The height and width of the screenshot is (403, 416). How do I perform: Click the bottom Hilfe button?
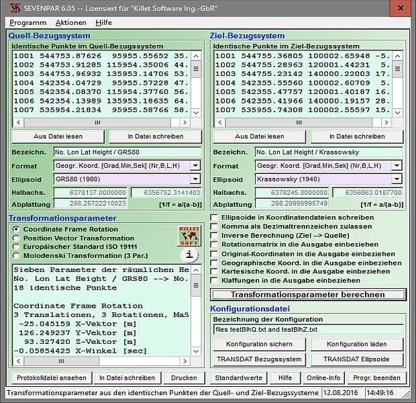(285, 378)
